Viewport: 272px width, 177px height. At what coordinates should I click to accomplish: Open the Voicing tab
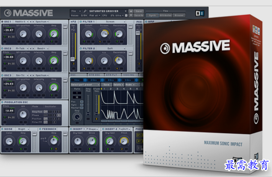(x=129, y=75)
